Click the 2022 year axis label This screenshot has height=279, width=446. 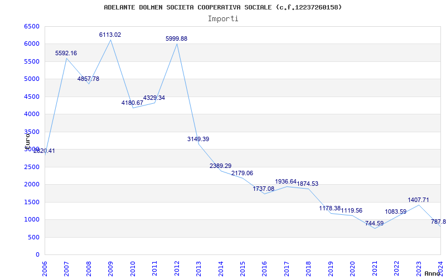click(396, 269)
